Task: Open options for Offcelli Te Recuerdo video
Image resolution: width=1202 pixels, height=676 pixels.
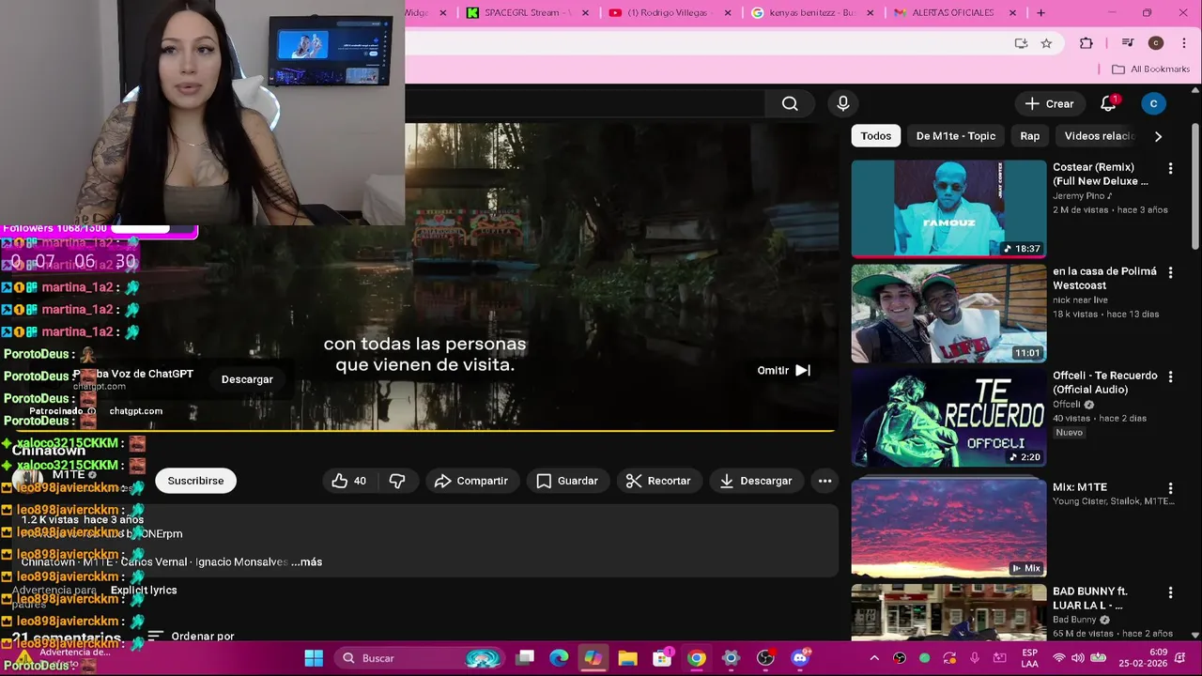Action: [1170, 376]
